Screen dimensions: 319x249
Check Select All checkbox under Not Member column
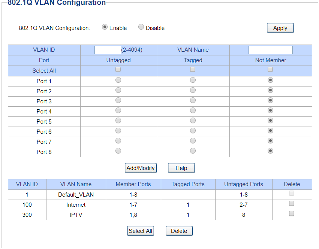pos(270,69)
